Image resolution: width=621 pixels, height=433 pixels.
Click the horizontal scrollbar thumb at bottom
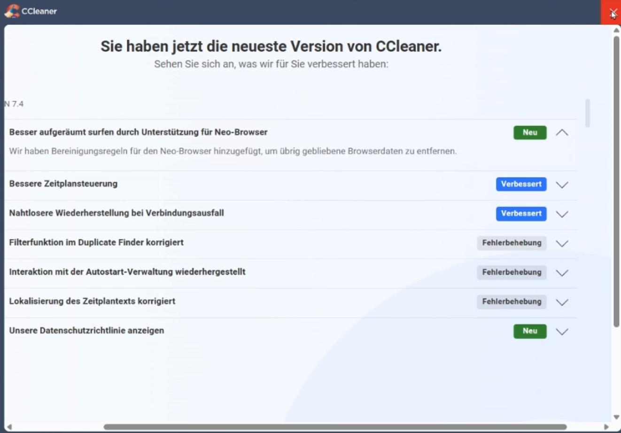[x=334, y=427]
